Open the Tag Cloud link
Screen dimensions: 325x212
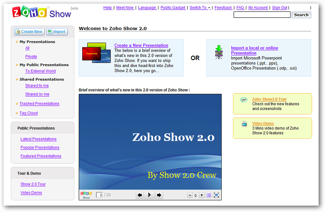29,113
